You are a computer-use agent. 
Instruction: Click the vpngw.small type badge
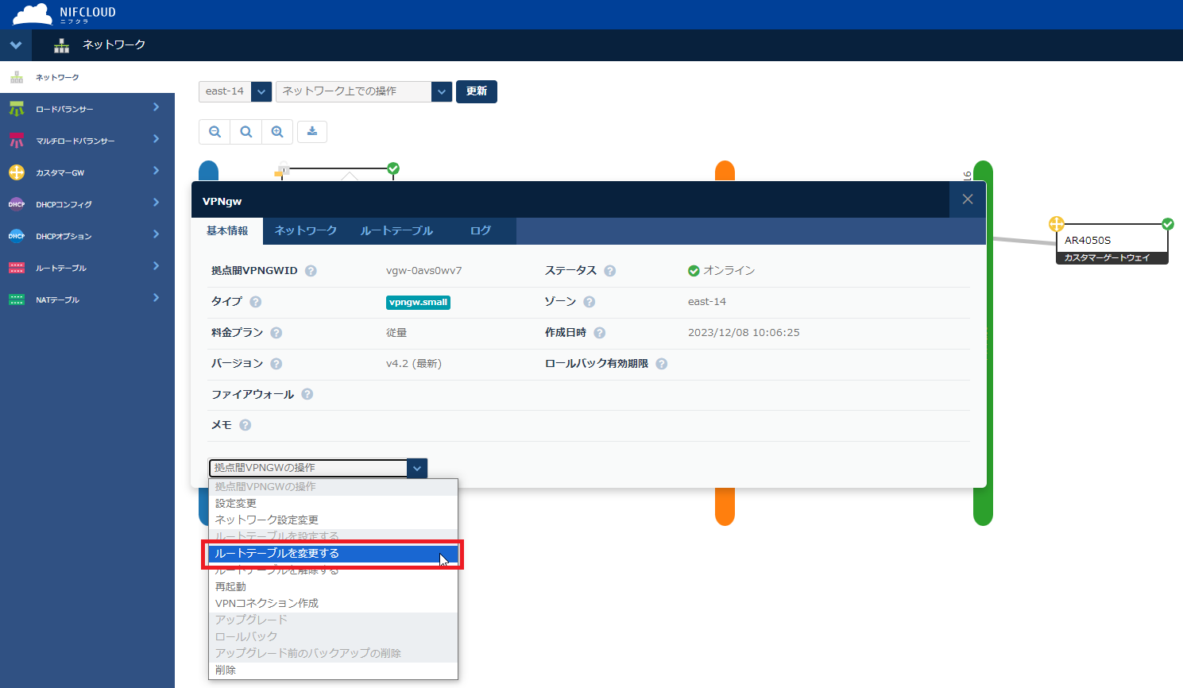click(418, 302)
